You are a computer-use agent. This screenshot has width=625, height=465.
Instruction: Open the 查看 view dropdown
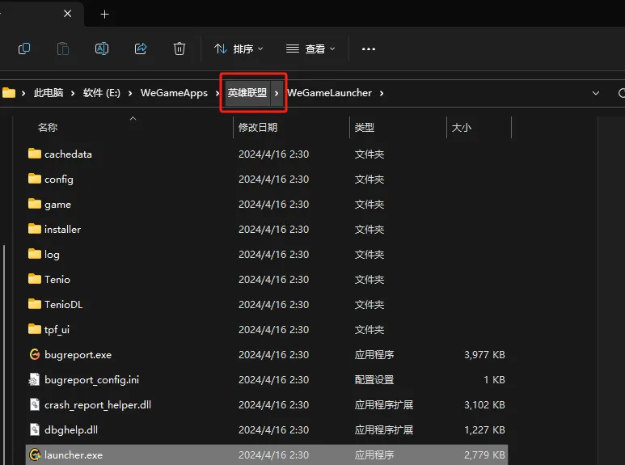310,49
